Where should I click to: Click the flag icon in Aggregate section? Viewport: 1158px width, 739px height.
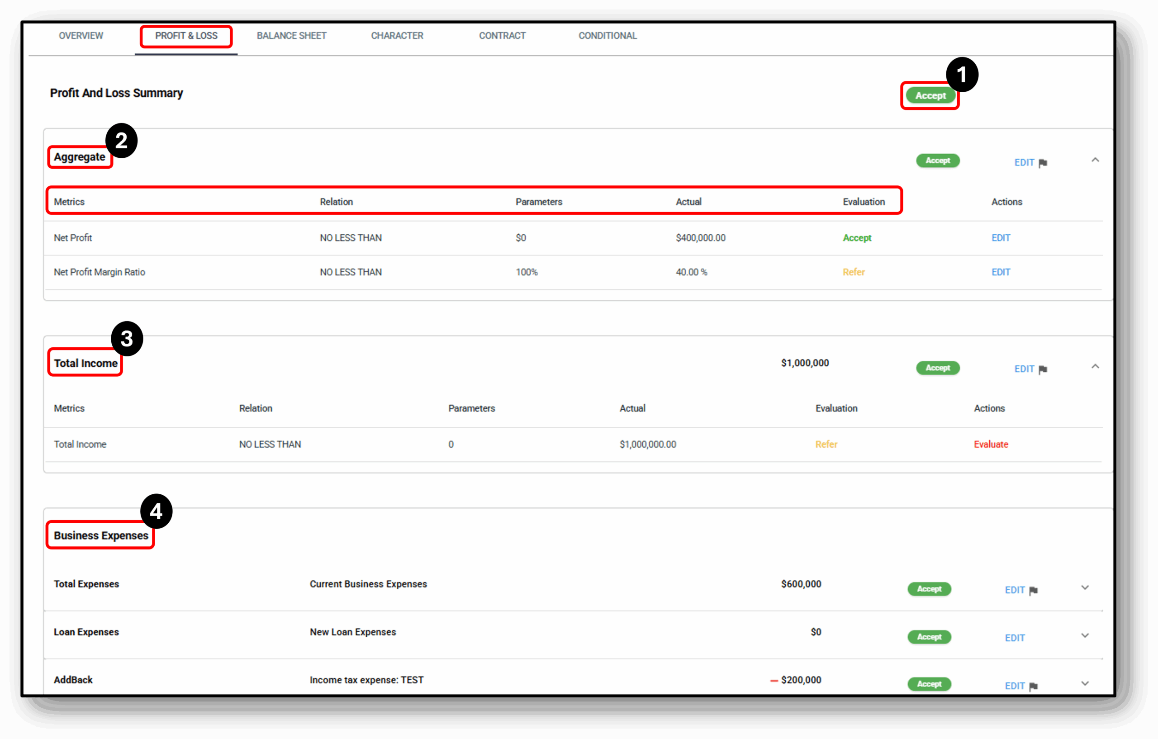click(1043, 163)
